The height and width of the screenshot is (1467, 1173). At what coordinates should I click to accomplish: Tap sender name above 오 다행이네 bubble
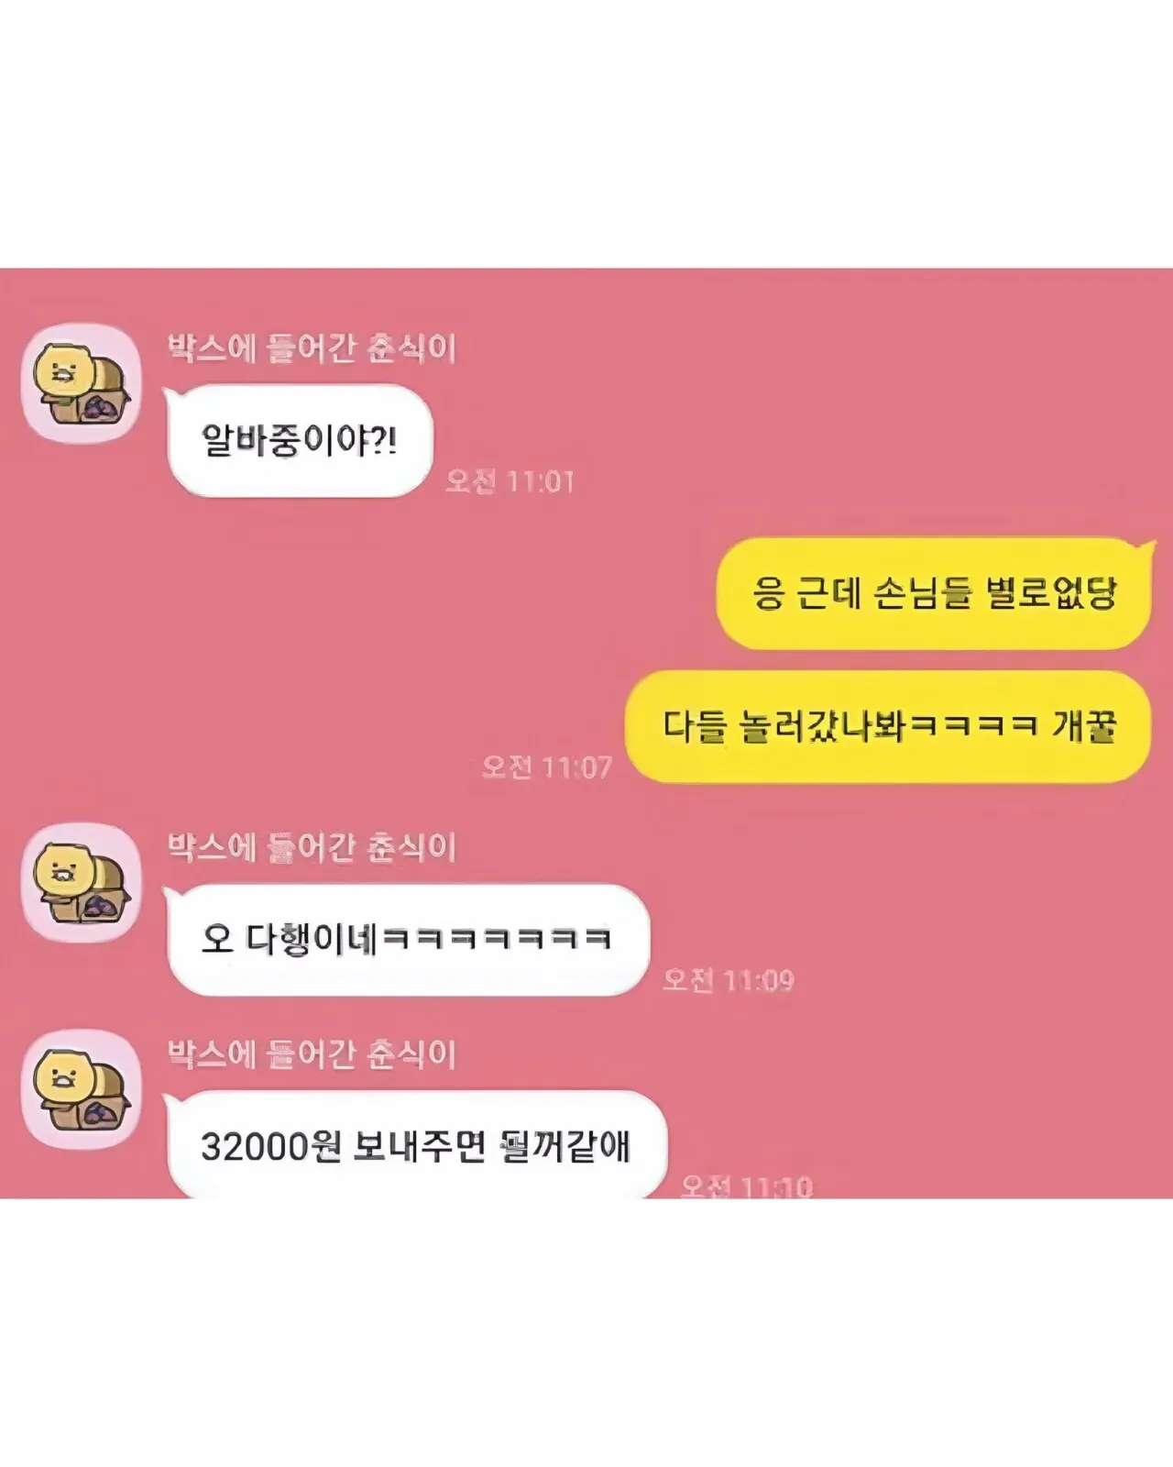[x=312, y=847]
